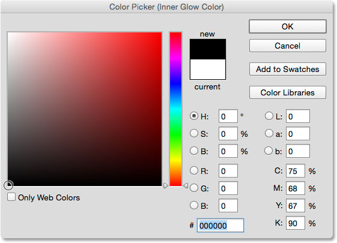Click the black new color swatch
The width and height of the screenshot is (337, 243).
pyautogui.click(x=208, y=49)
